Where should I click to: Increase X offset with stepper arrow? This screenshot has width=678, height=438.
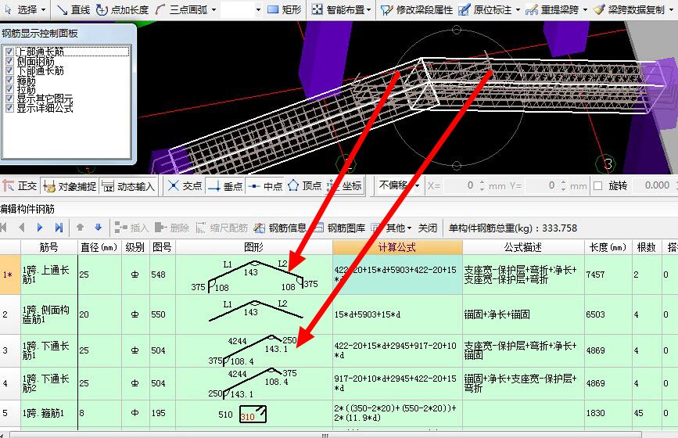tap(482, 182)
